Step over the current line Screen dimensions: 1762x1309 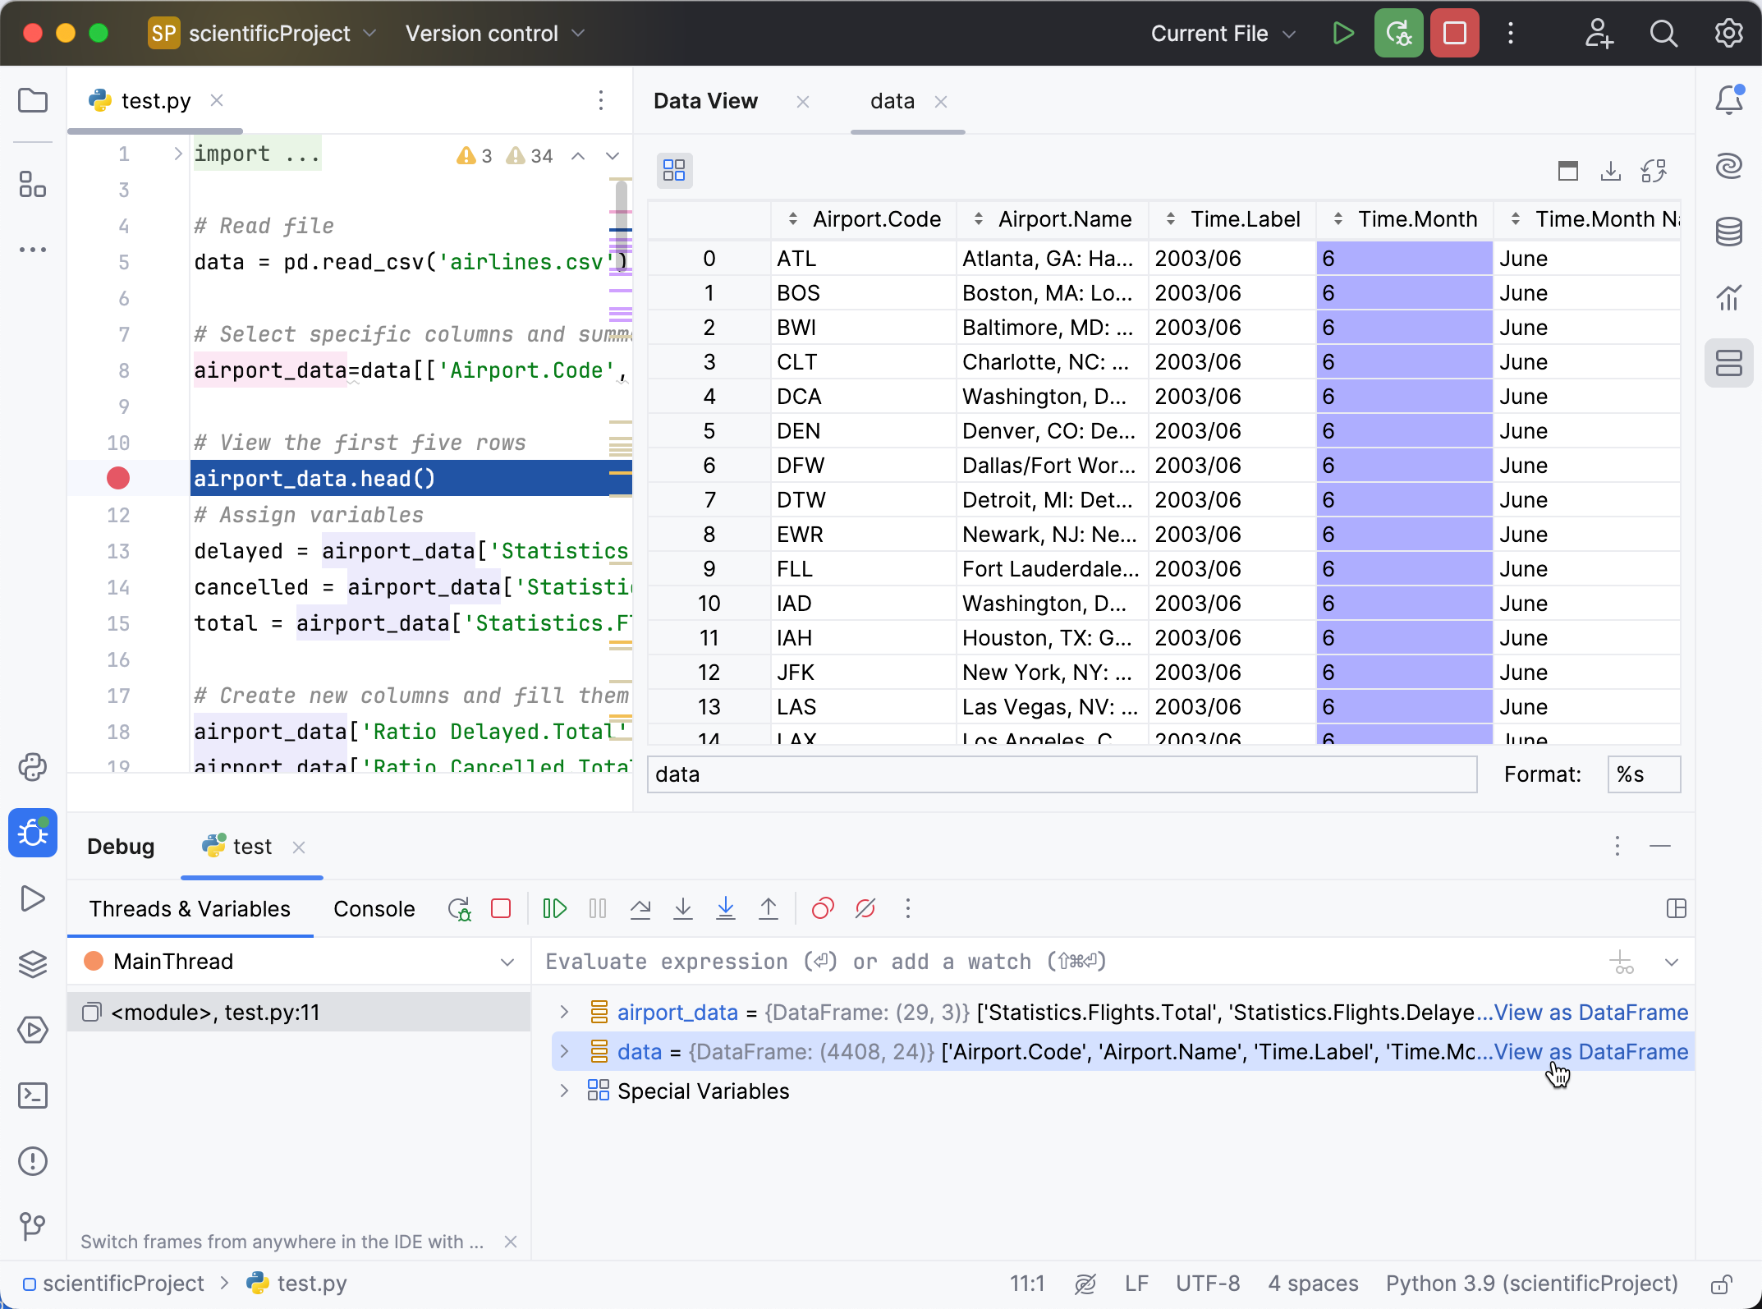tap(641, 909)
